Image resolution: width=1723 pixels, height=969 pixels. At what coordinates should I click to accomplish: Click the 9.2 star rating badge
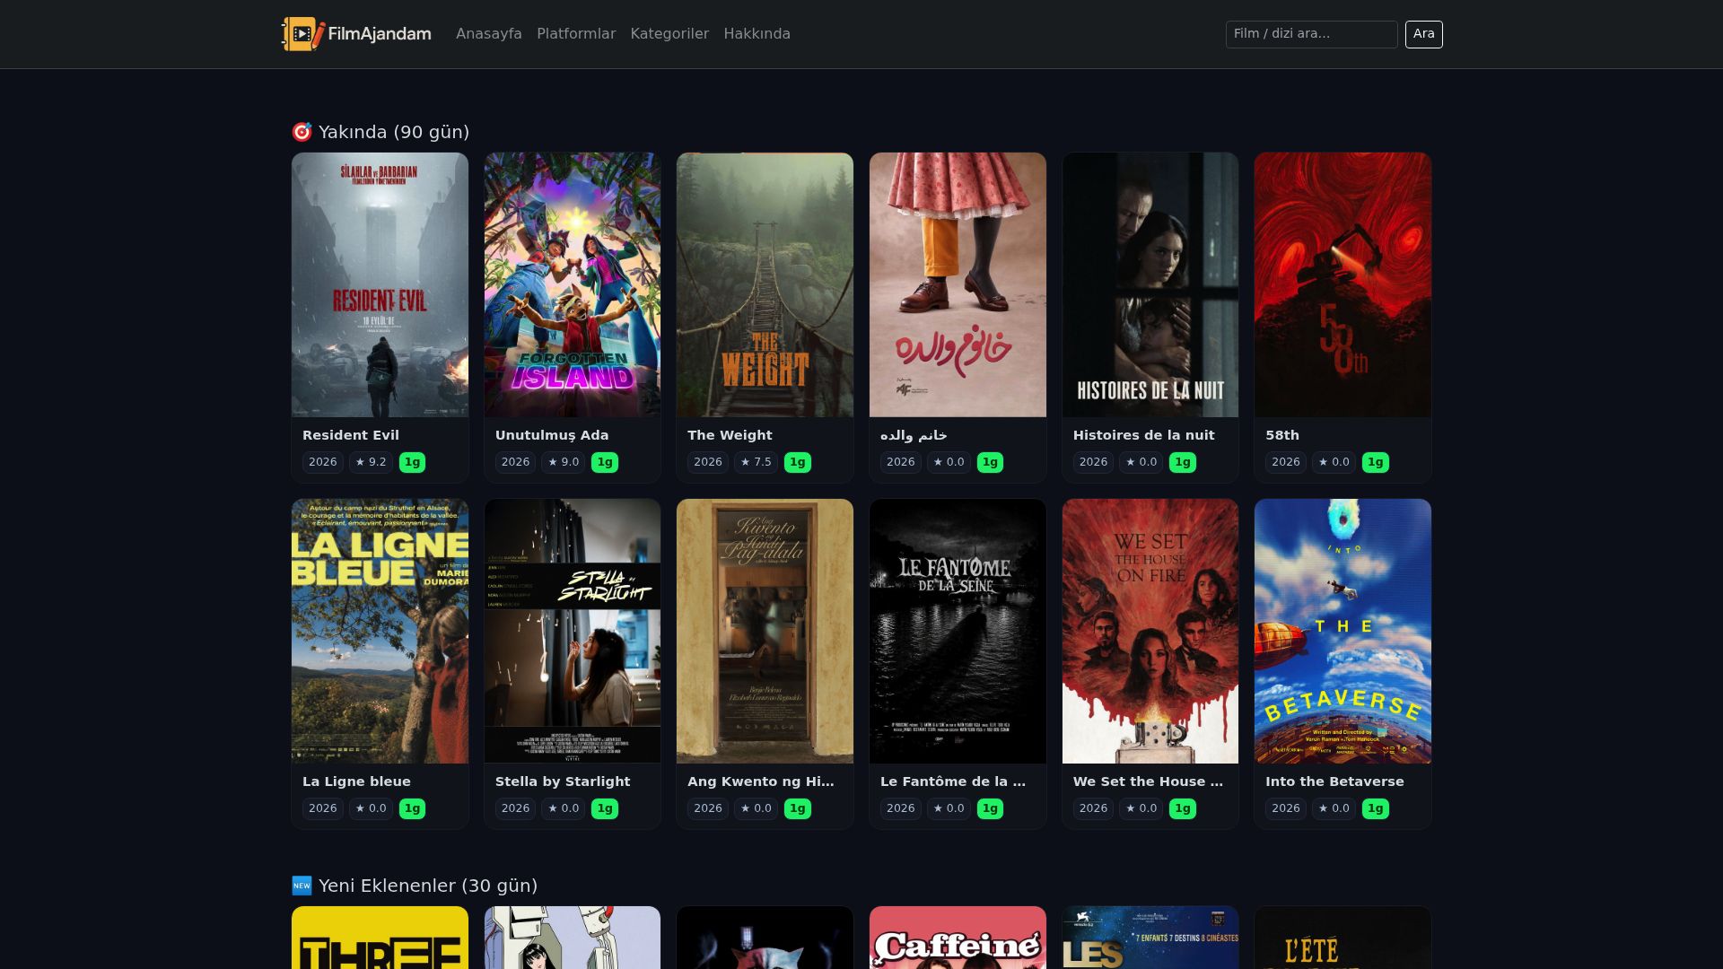pos(371,462)
